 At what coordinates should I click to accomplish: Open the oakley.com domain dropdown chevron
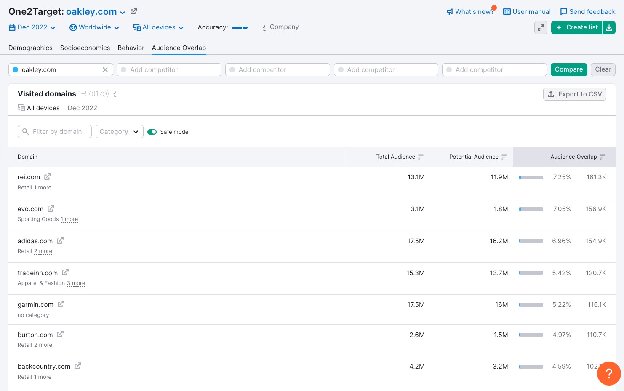point(123,13)
